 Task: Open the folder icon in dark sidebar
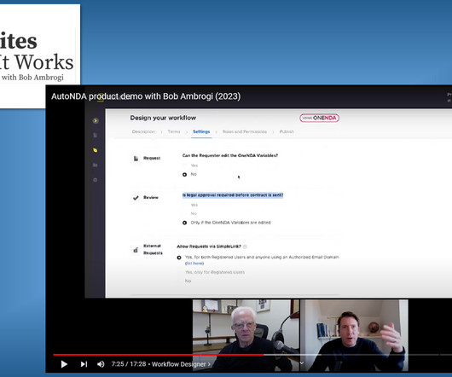click(96, 165)
